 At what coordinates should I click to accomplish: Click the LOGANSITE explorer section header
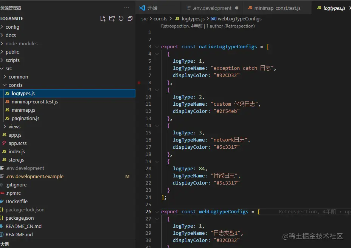12,18
